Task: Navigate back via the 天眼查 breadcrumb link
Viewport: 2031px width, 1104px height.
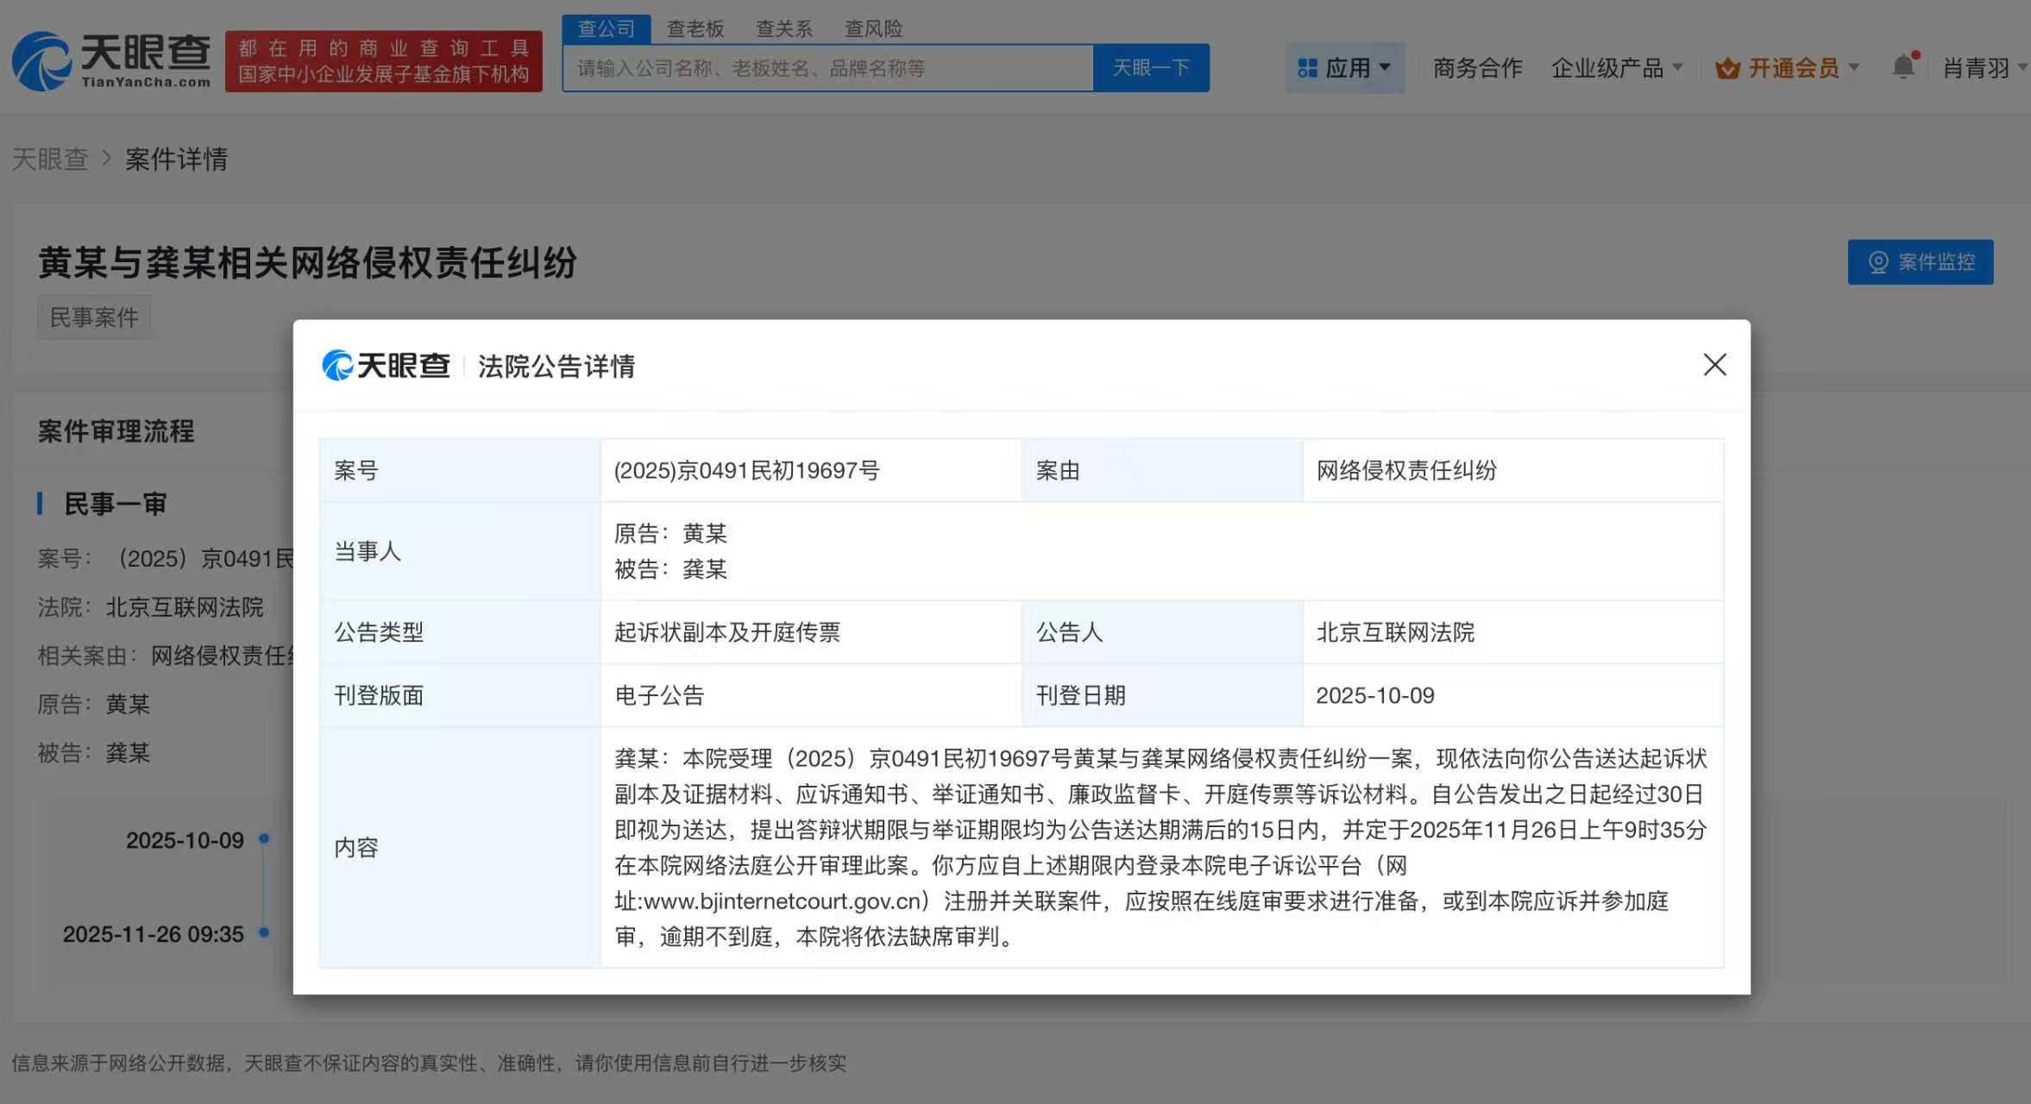Action: point(50,159)
